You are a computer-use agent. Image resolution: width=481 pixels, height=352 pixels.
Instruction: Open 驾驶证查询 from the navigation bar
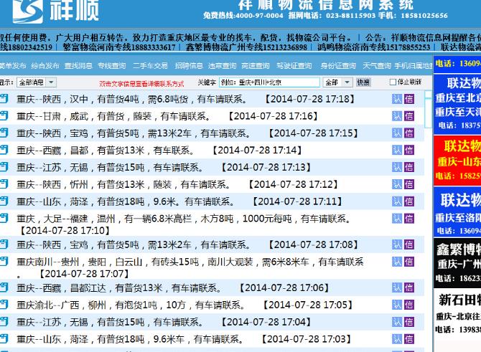click(x=294, y=65)
